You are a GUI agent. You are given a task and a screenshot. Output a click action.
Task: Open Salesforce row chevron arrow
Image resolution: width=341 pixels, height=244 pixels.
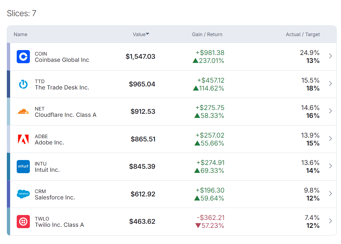pos(330,194)
